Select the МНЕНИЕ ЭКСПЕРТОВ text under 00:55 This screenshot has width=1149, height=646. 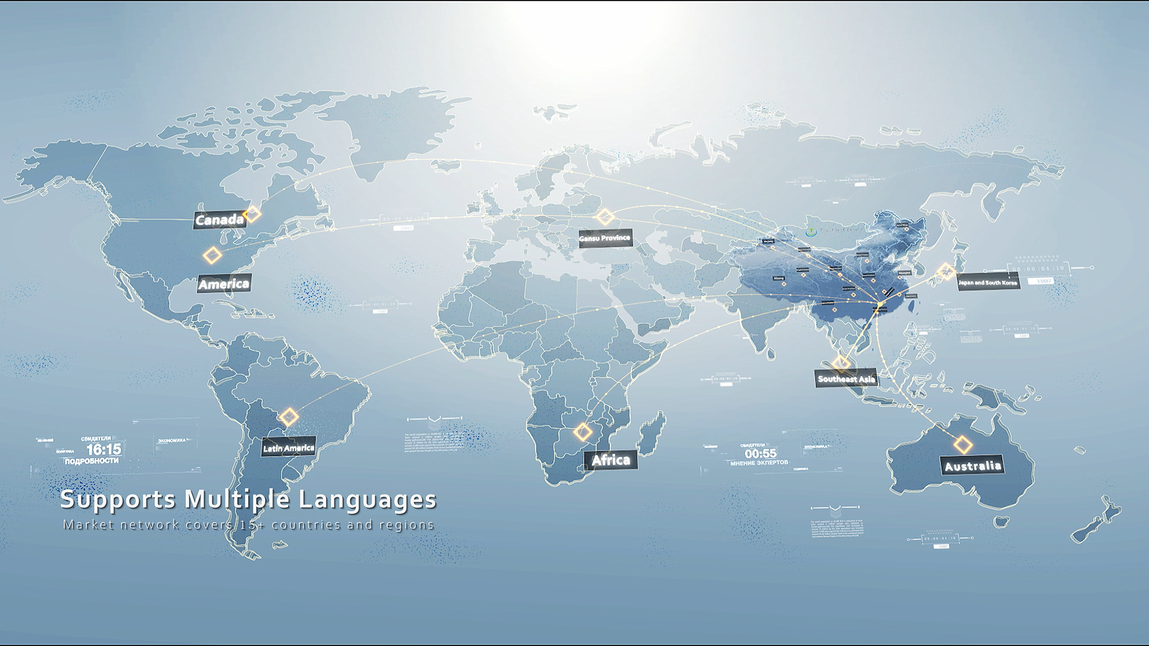pyautogui.click(x=759, y=463)
